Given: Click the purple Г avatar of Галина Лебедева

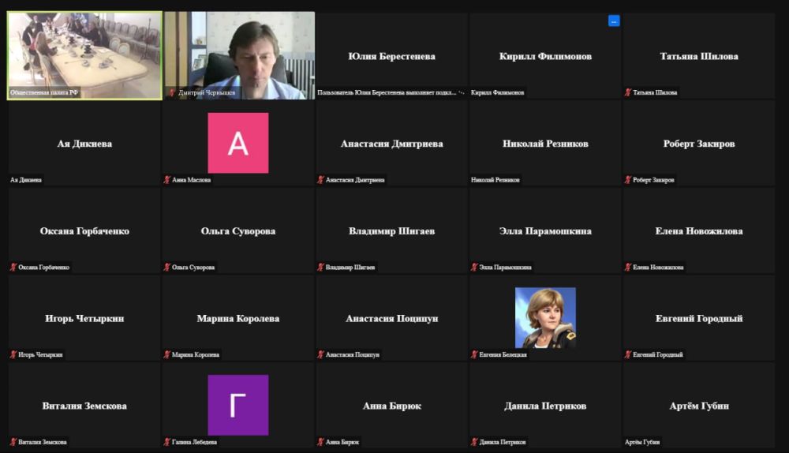Looking at the screenshot, I should pyautogui.click(x=237, y=405).
